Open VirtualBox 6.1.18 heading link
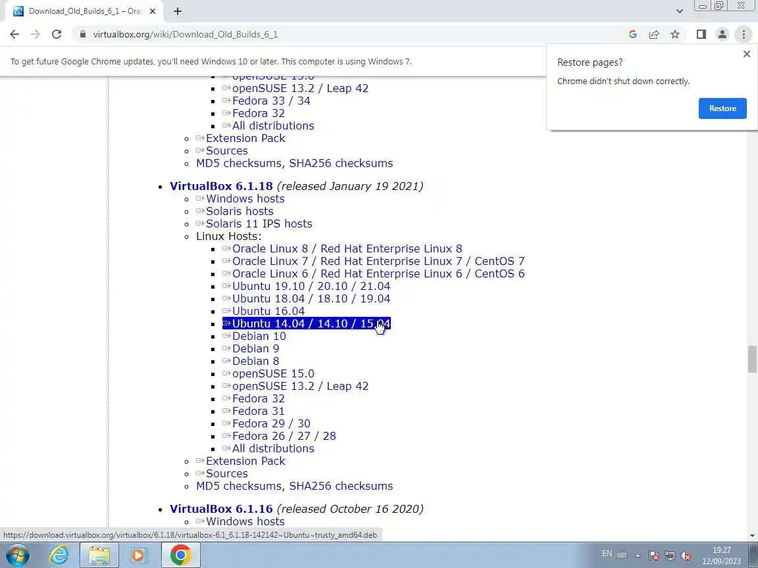The height and width of the screenshot is (568, 758). click(x=221, y=186)
